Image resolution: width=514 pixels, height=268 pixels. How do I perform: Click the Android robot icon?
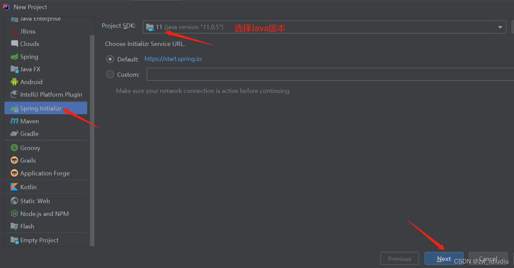coord(15,82)
